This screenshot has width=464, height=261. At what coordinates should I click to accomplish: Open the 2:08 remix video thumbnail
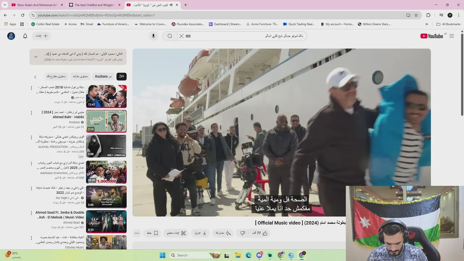click(x=106, y=146)
